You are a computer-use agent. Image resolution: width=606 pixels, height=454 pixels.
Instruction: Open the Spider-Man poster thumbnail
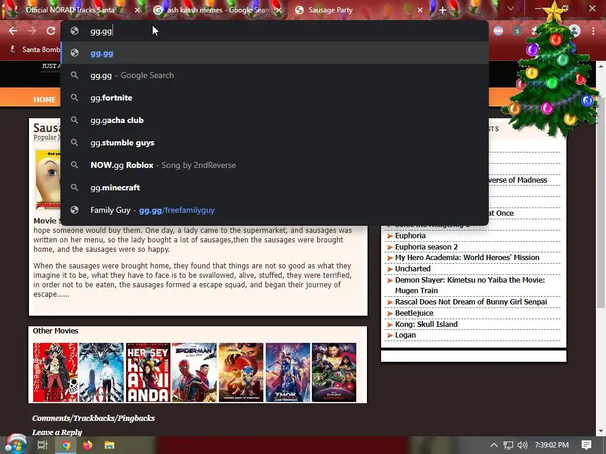pyautogui.click(x=194, y=372)
